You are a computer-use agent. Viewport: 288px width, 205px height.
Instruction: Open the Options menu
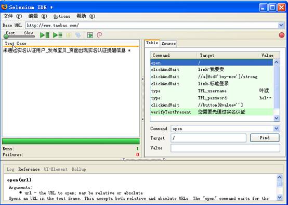[x=62, y=16]
